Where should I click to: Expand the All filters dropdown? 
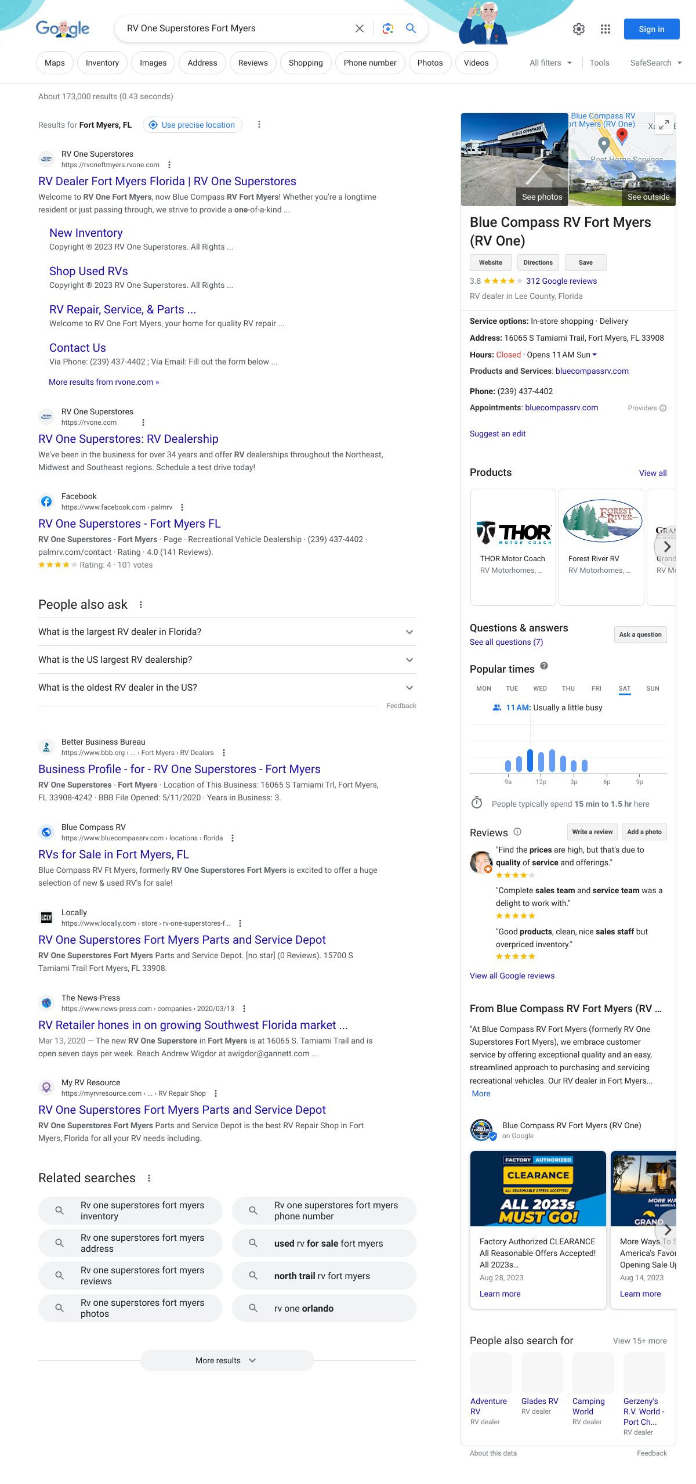(550, 63)
